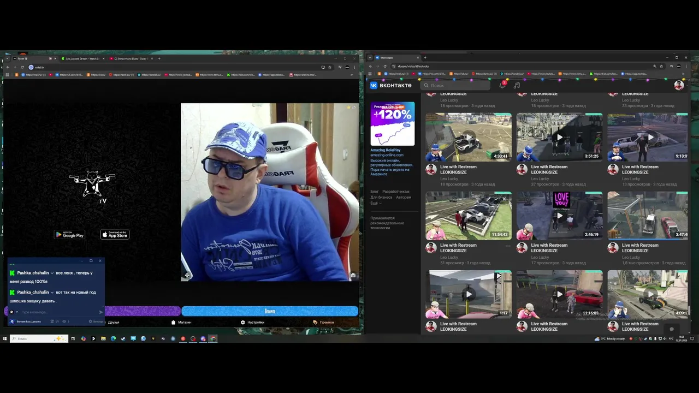Reload the VK video page
Viewport: 699px width, 393px height.
(386, 66)
